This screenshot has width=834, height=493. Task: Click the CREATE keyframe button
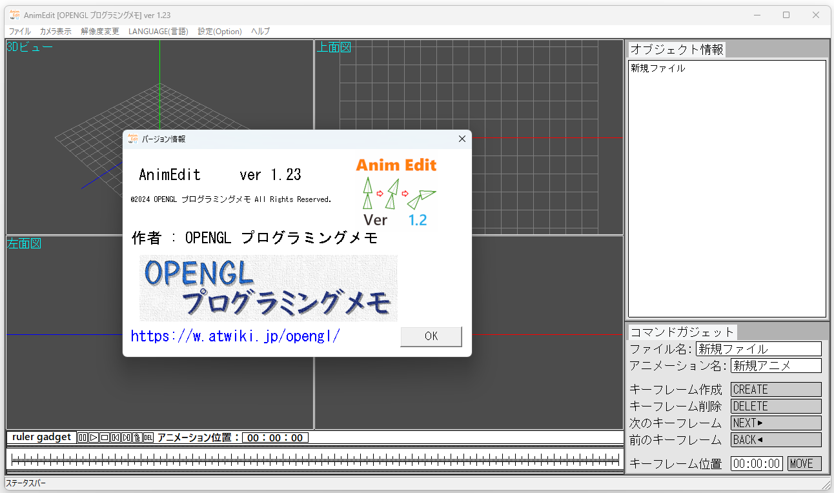coord(775,390)
